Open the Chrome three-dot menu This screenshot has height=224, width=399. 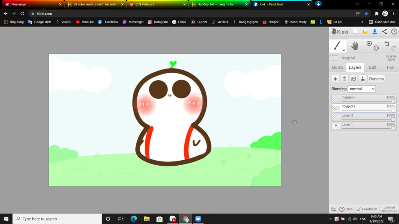pos(394,14)
